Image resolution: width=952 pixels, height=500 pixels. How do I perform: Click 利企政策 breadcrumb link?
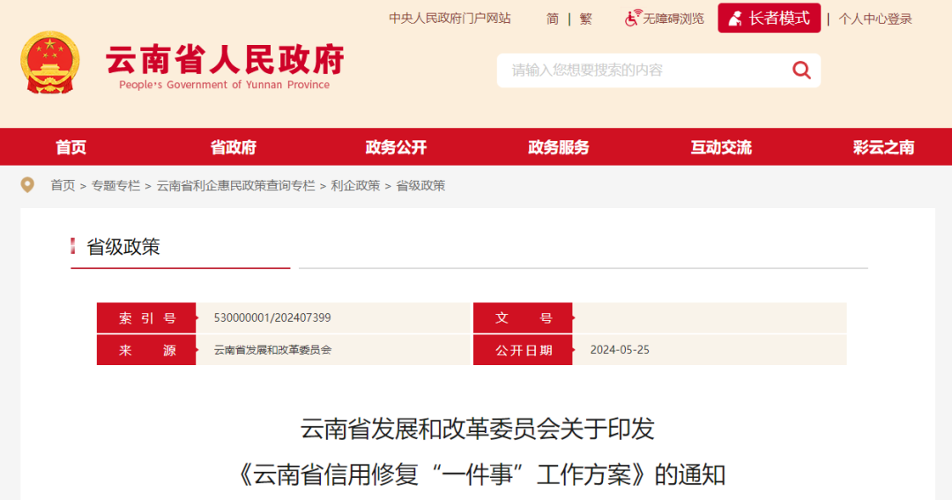coord(355,186)
